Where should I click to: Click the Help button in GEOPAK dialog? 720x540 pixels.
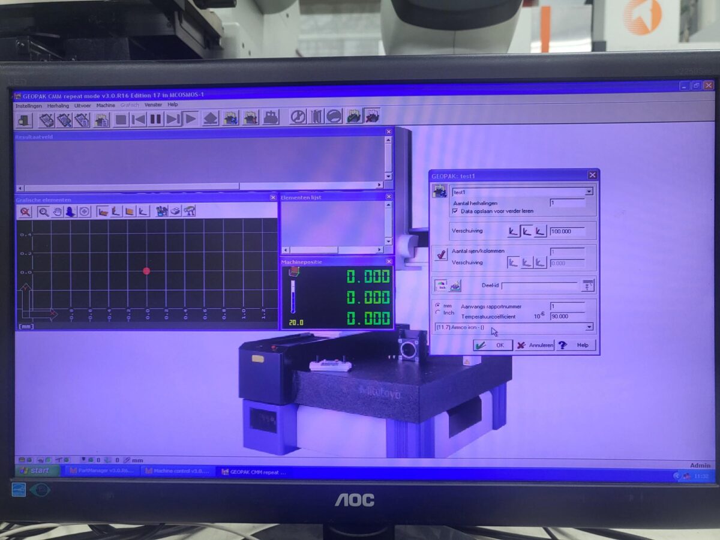576,345
